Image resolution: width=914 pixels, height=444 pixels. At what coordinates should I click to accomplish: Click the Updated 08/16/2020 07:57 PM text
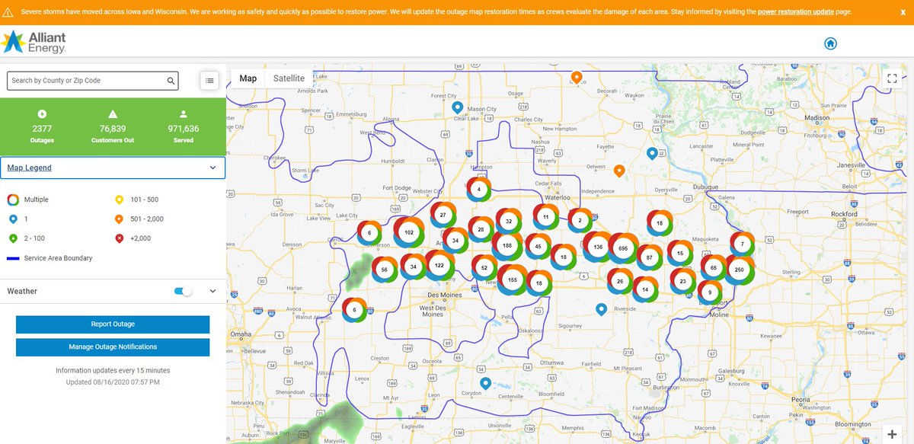pos(113,382)
